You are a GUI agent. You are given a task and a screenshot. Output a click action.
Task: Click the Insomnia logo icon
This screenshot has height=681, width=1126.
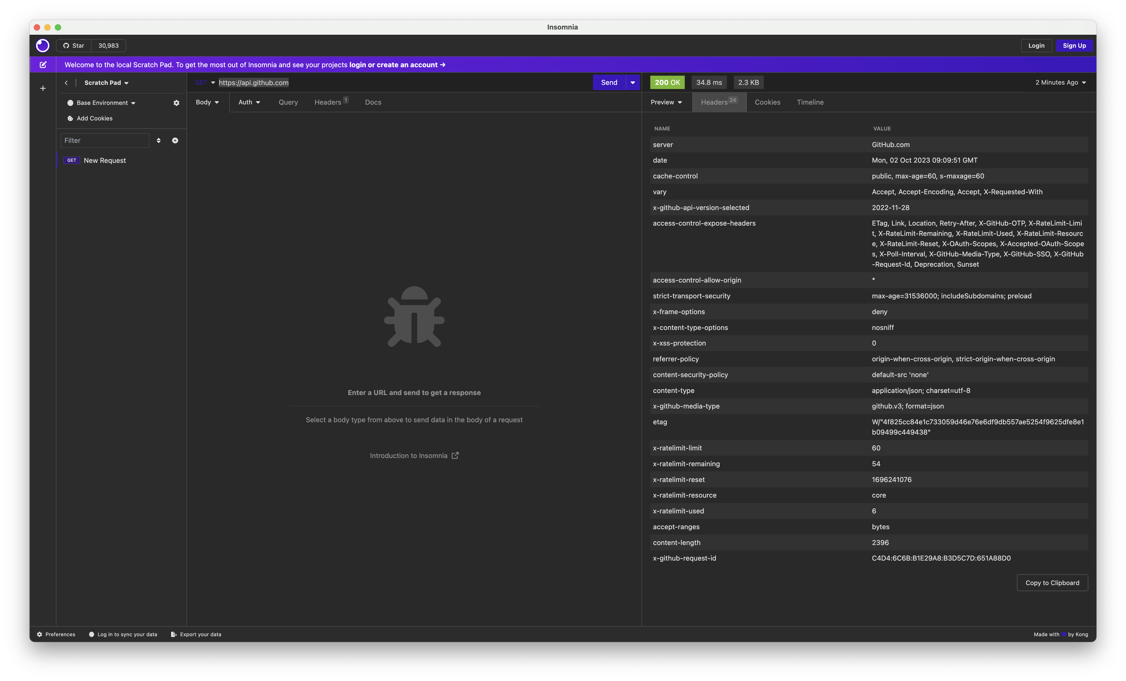coord(42,45)
